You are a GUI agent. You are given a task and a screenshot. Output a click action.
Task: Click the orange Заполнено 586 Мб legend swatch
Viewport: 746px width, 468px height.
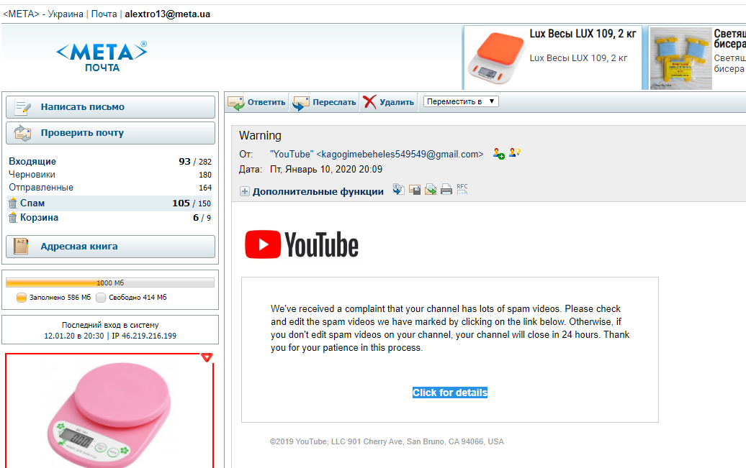22,298
